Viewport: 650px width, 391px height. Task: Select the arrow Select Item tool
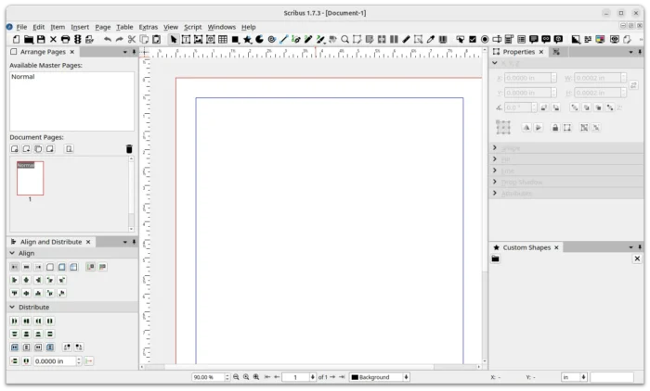[174, 39]
